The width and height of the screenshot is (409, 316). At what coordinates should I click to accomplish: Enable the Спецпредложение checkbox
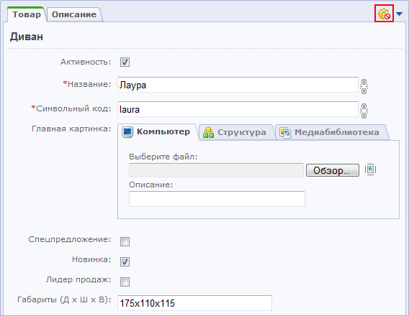tap(125, 241)
